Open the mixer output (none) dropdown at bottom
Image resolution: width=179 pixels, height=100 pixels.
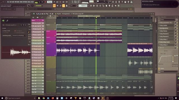169,72
